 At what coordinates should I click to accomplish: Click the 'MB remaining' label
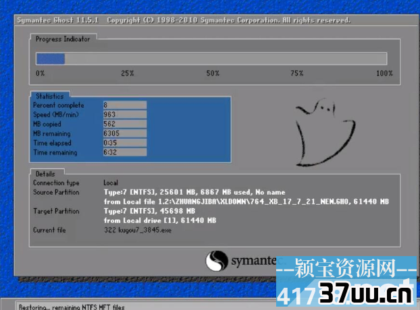point(52,133)
